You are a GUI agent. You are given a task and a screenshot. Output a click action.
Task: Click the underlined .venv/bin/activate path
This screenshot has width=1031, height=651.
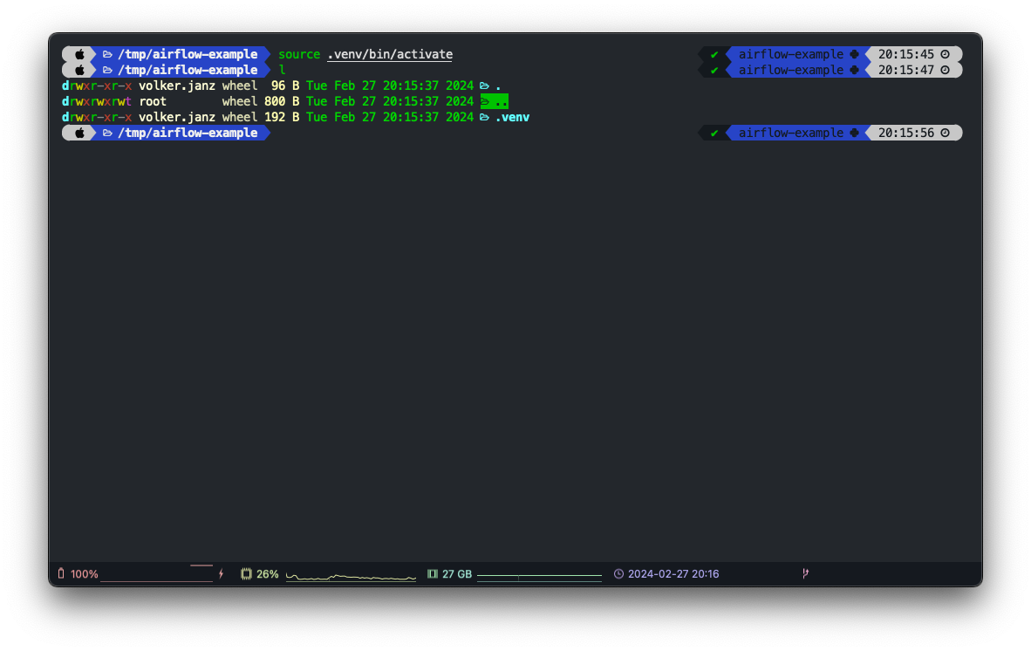point(390,54)
